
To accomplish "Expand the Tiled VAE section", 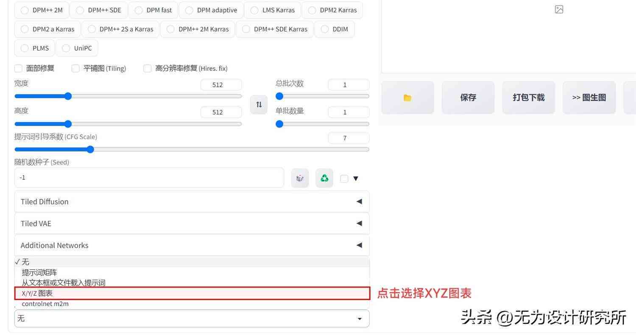I will click(192, 223).
